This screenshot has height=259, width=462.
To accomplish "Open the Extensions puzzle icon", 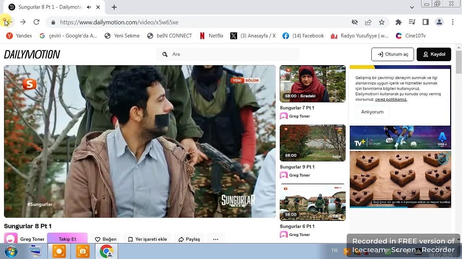I will pyautogui.click(x=398, y=22).
